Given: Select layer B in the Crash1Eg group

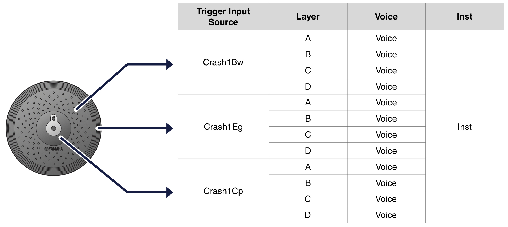Looking at the screenshot, I should (x=308, y=119).
